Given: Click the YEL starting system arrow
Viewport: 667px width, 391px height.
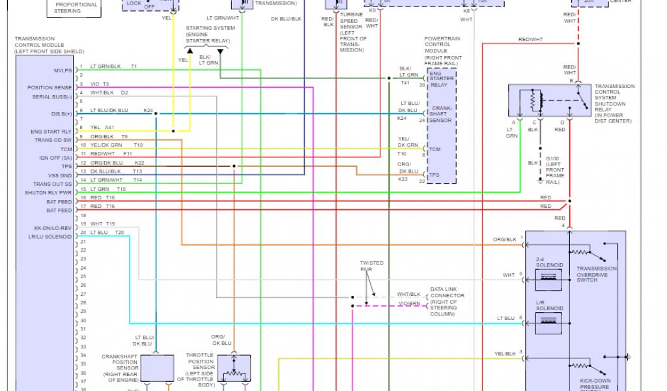Looking at the screenshot, I should (189, 50).
